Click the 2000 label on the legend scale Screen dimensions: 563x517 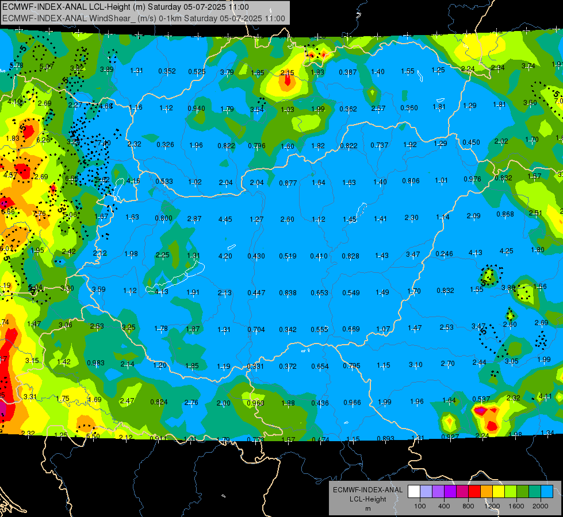(541, 506)
